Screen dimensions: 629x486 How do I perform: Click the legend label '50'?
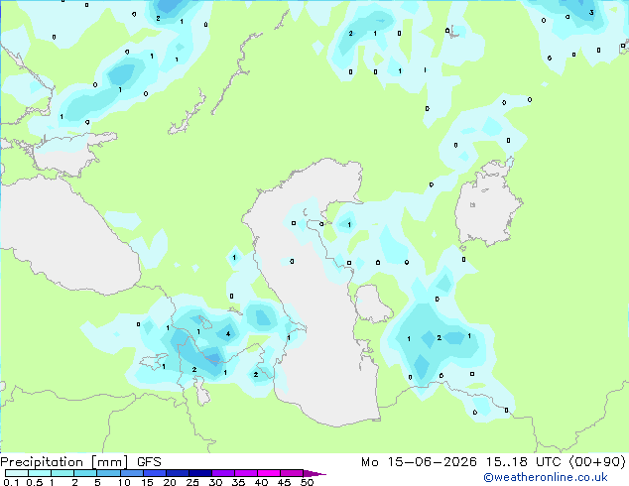click(307, 482)
